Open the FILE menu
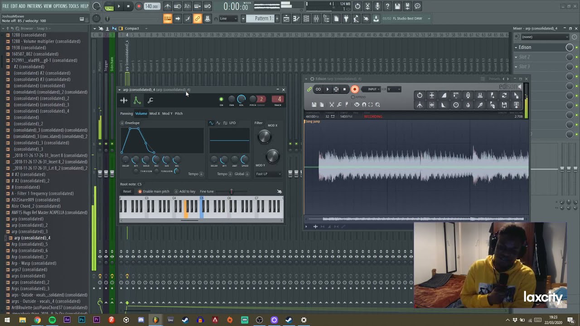The height and width of the screenshot is (326, 580). [x=5, y=6]
